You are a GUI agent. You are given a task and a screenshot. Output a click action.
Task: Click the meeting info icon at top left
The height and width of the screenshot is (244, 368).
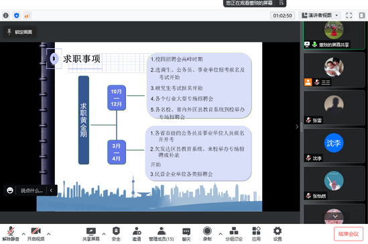(x=6, y=15)
